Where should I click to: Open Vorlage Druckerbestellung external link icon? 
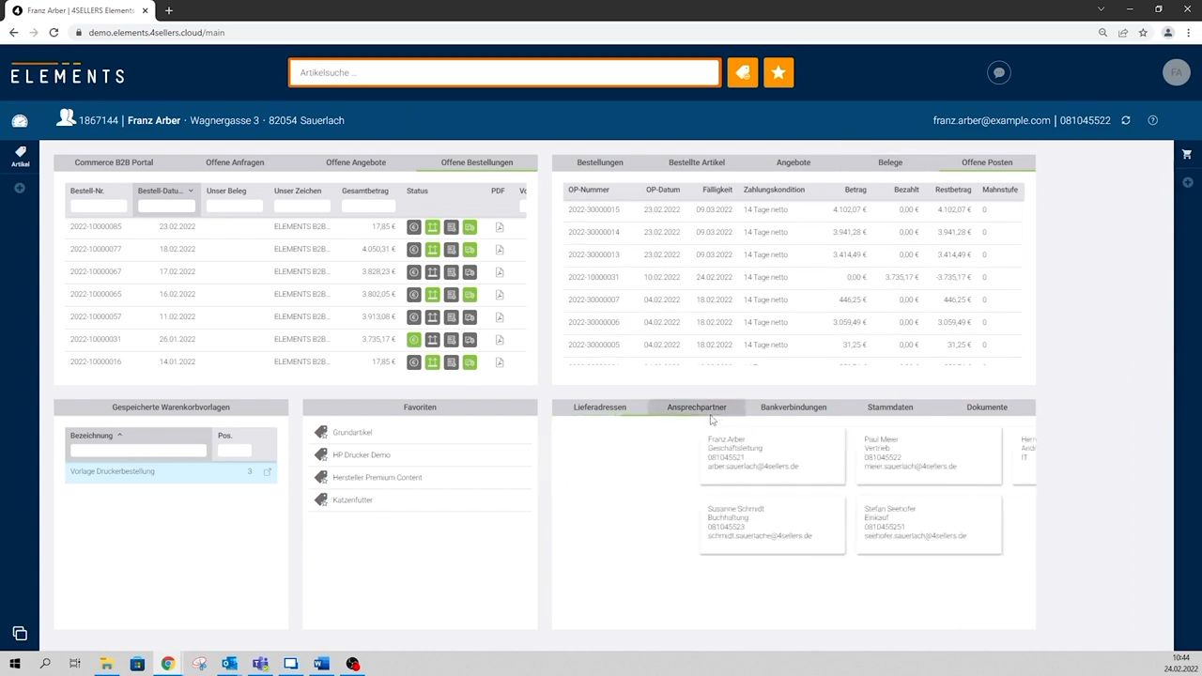[x=267, y=471]
